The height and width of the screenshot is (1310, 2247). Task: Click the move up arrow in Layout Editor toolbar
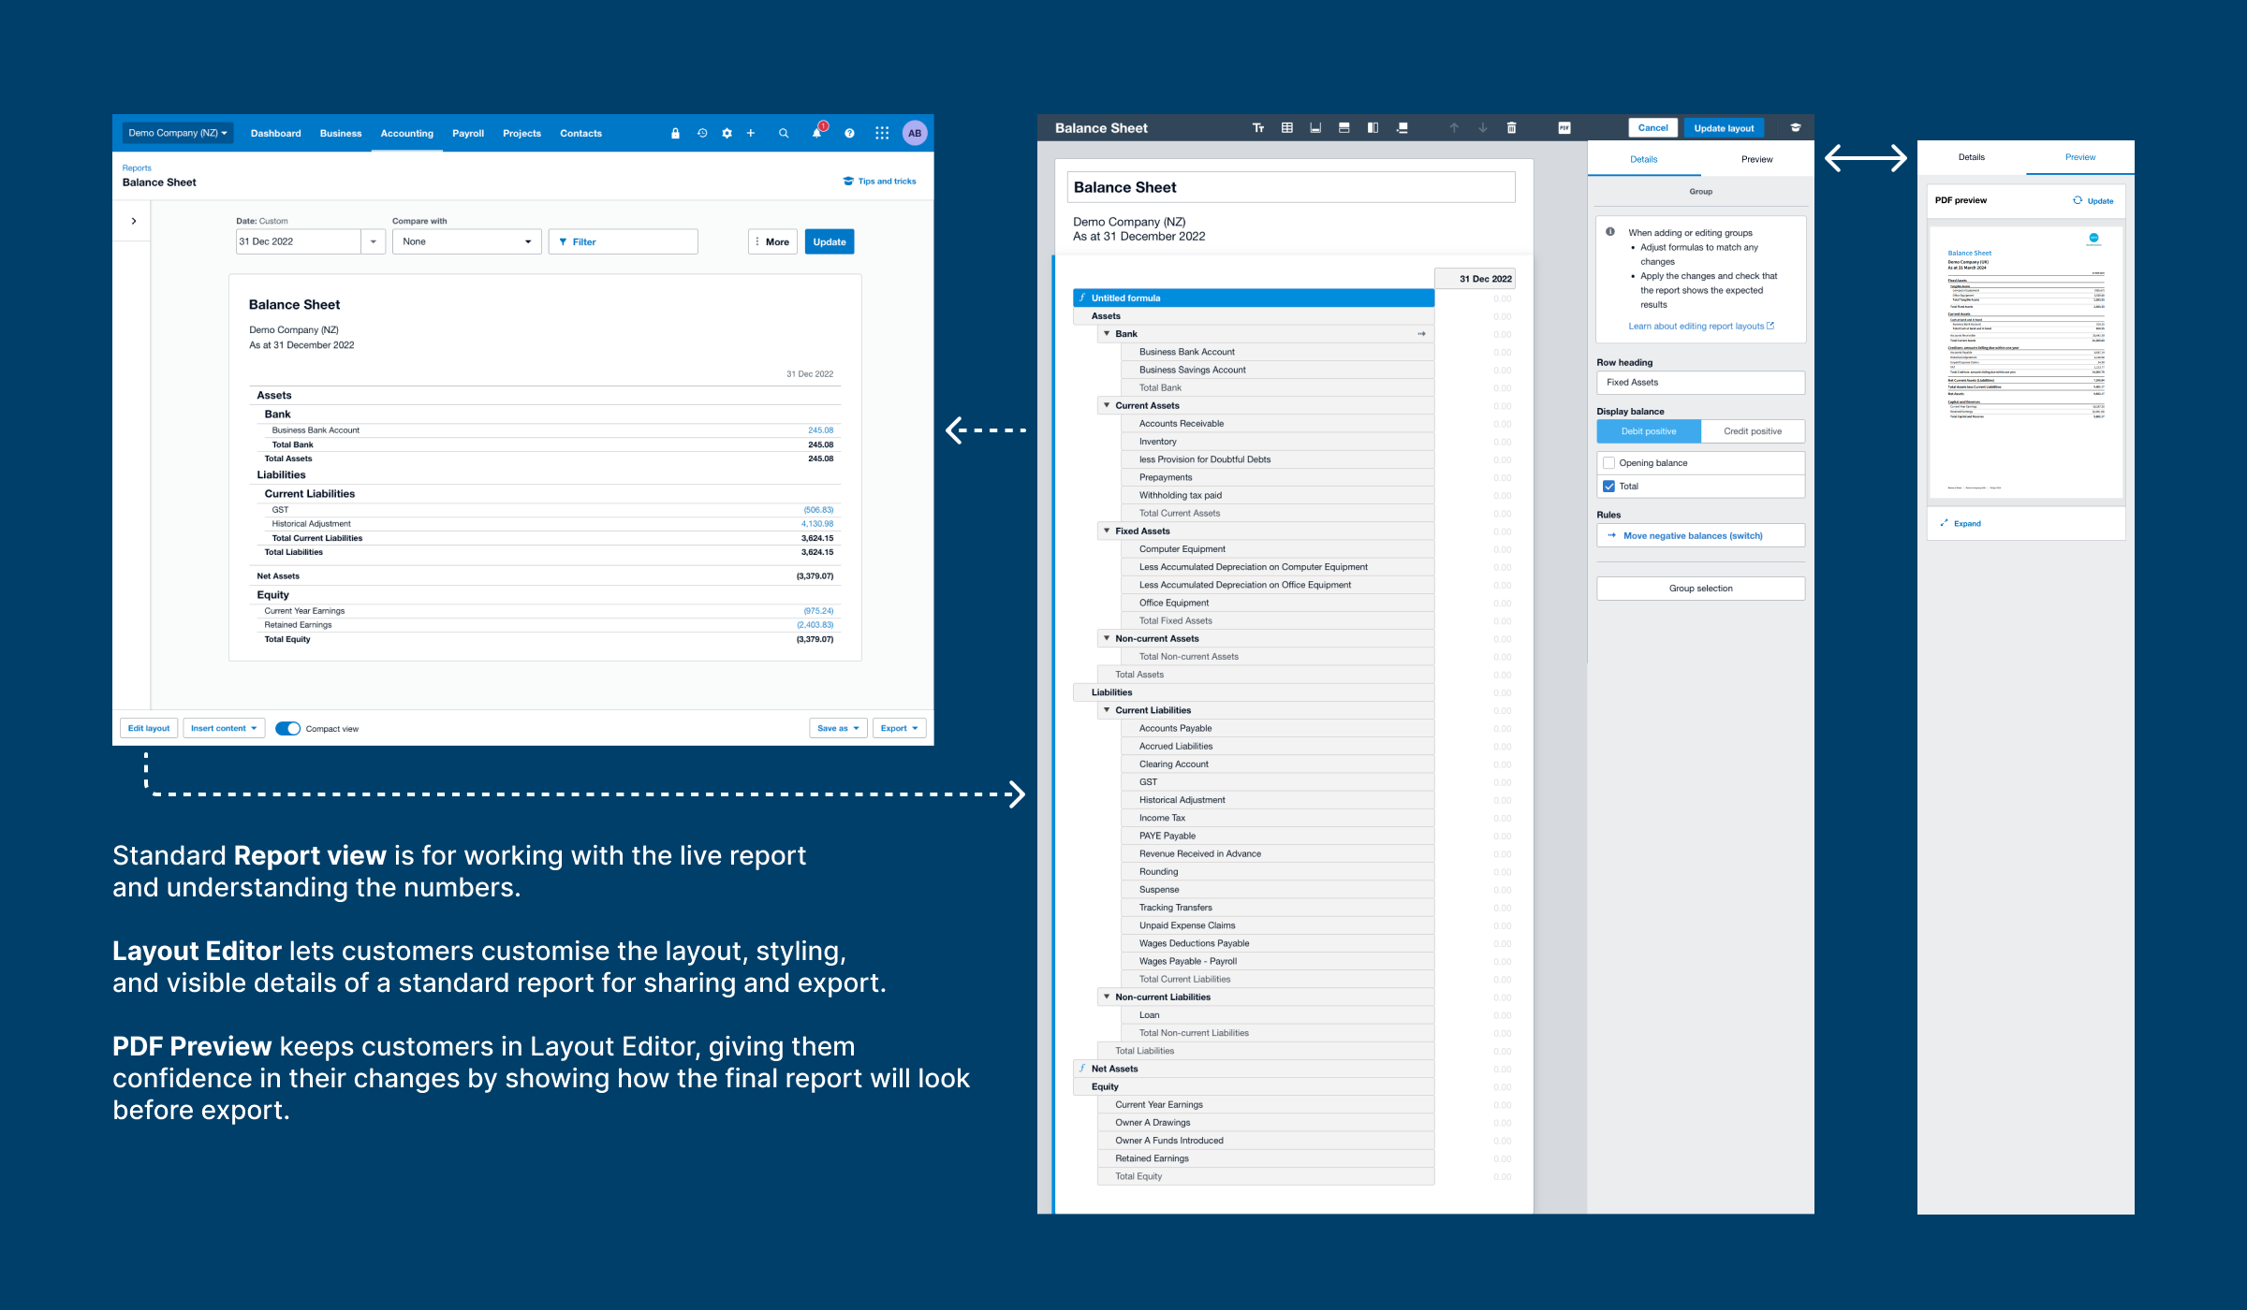pos(1454,128)
